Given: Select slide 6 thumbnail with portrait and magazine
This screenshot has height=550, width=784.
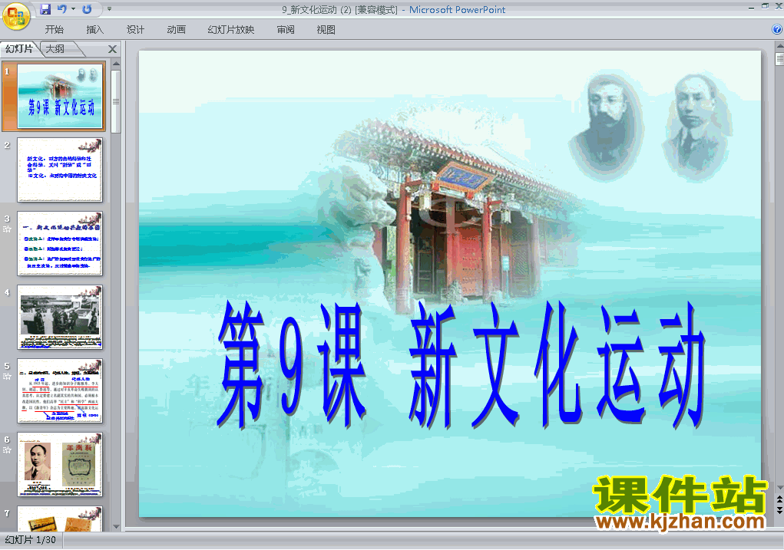Looking at the screenshot, I should [x=60, y=464].
